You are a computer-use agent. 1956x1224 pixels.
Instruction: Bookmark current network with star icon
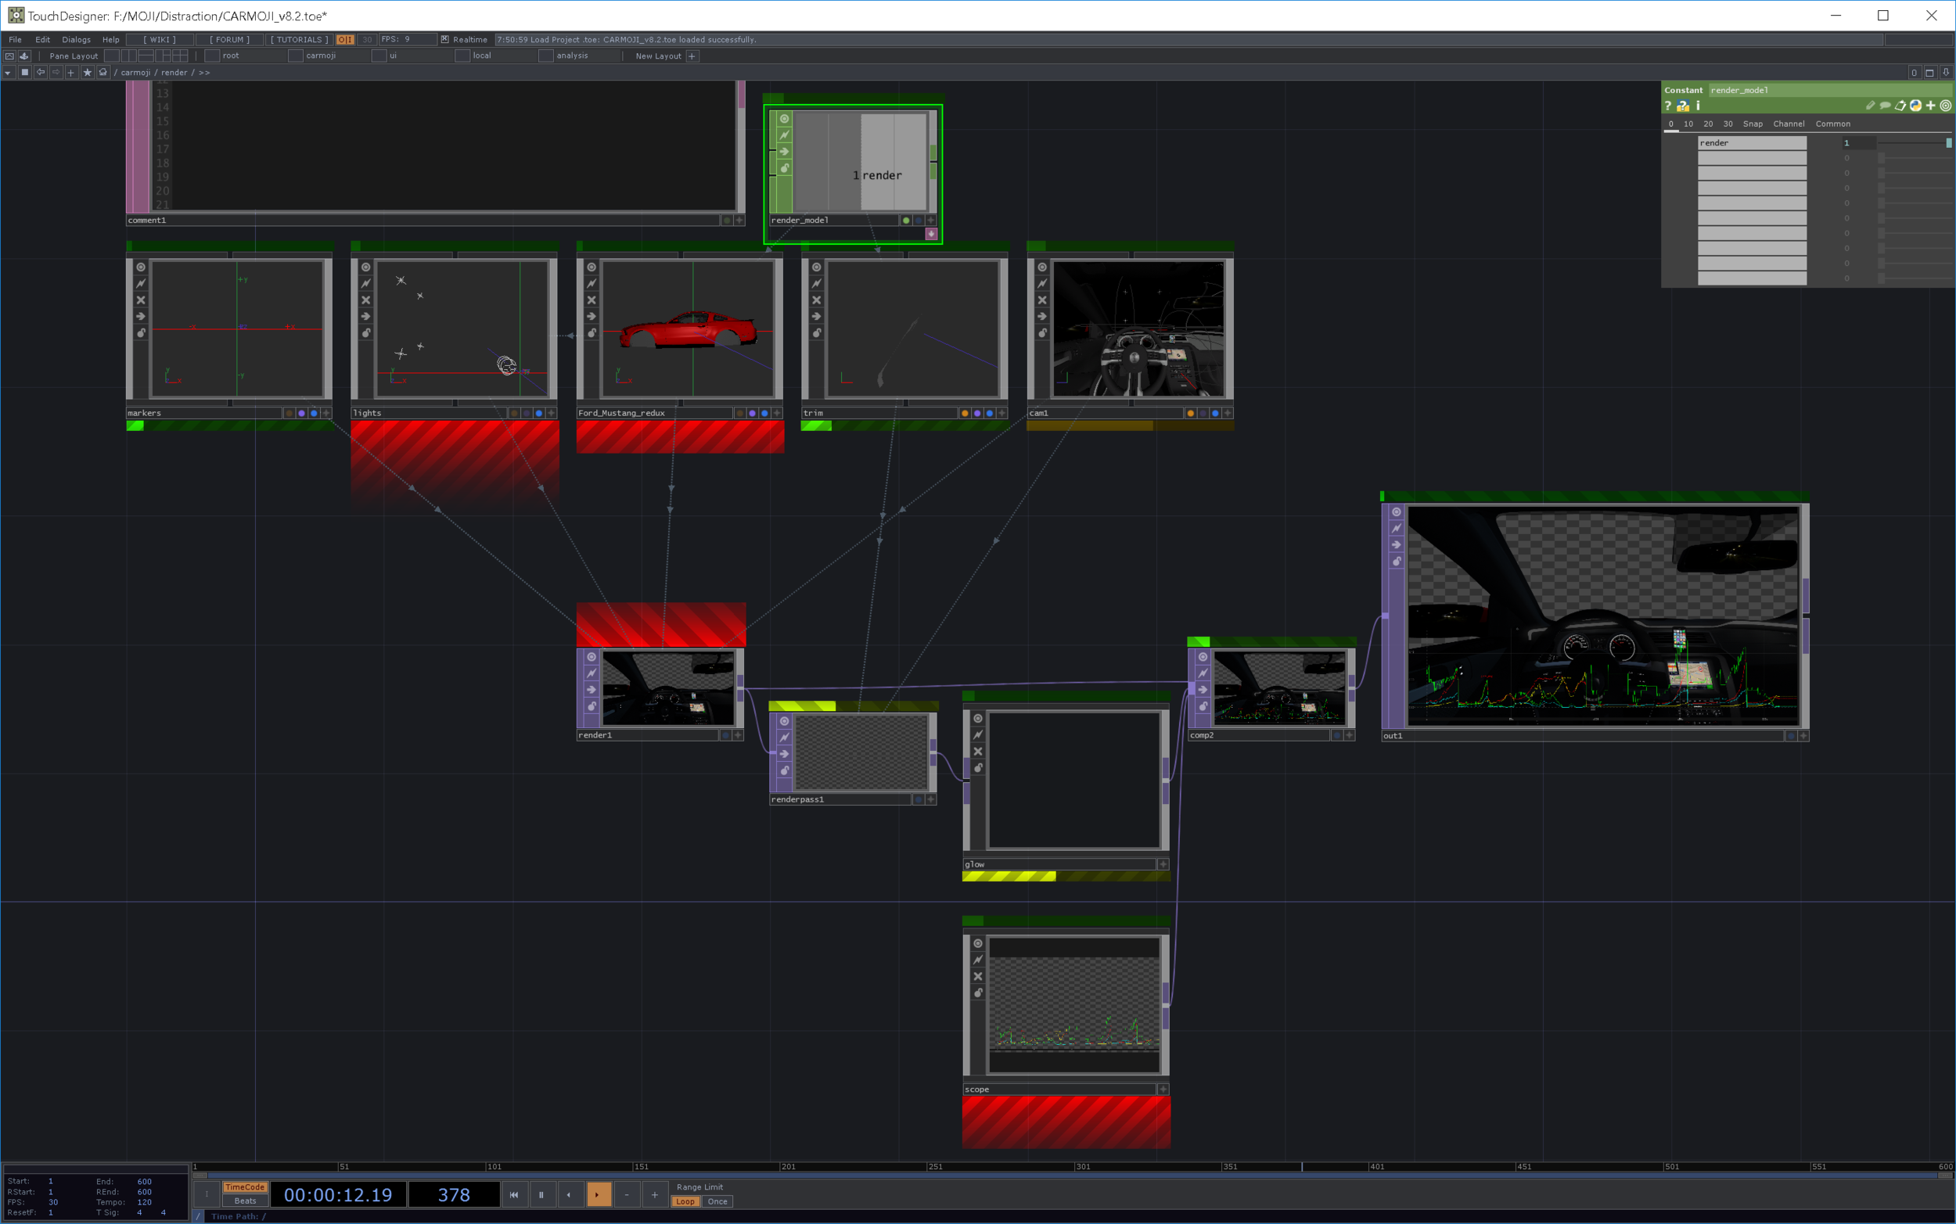point(88,73)
